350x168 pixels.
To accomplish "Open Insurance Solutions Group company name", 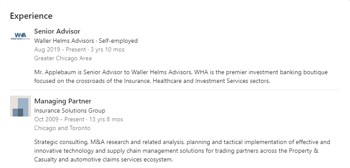I will (70, 110).
